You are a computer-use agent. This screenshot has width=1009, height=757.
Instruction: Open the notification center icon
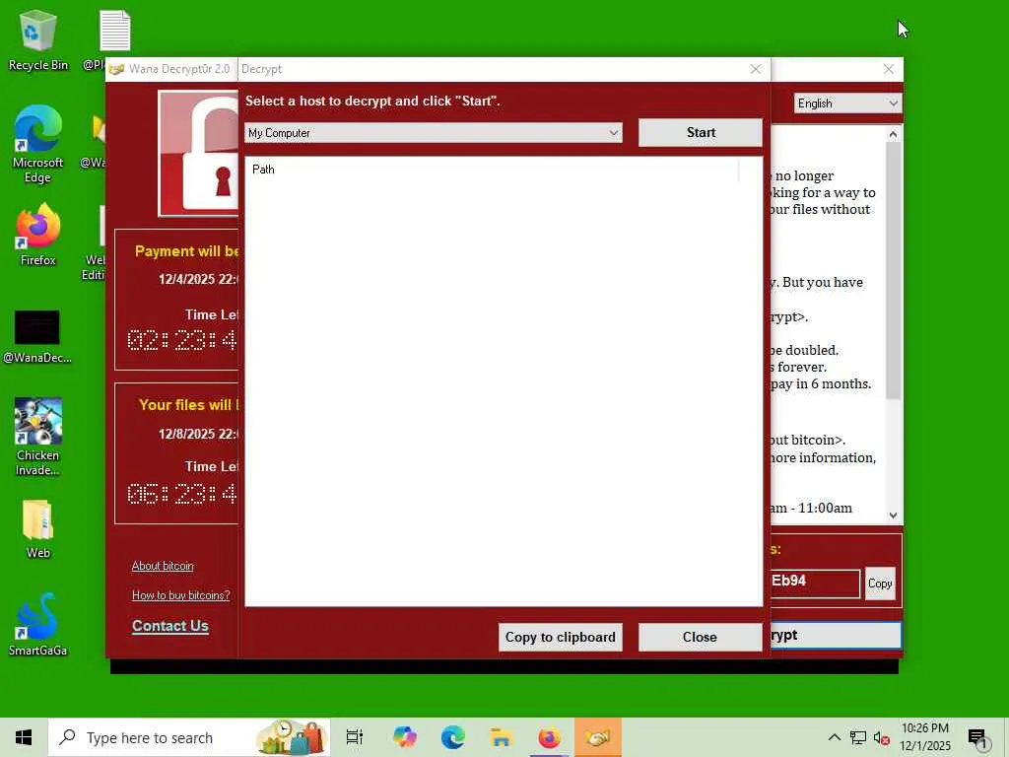click(976, 738)
